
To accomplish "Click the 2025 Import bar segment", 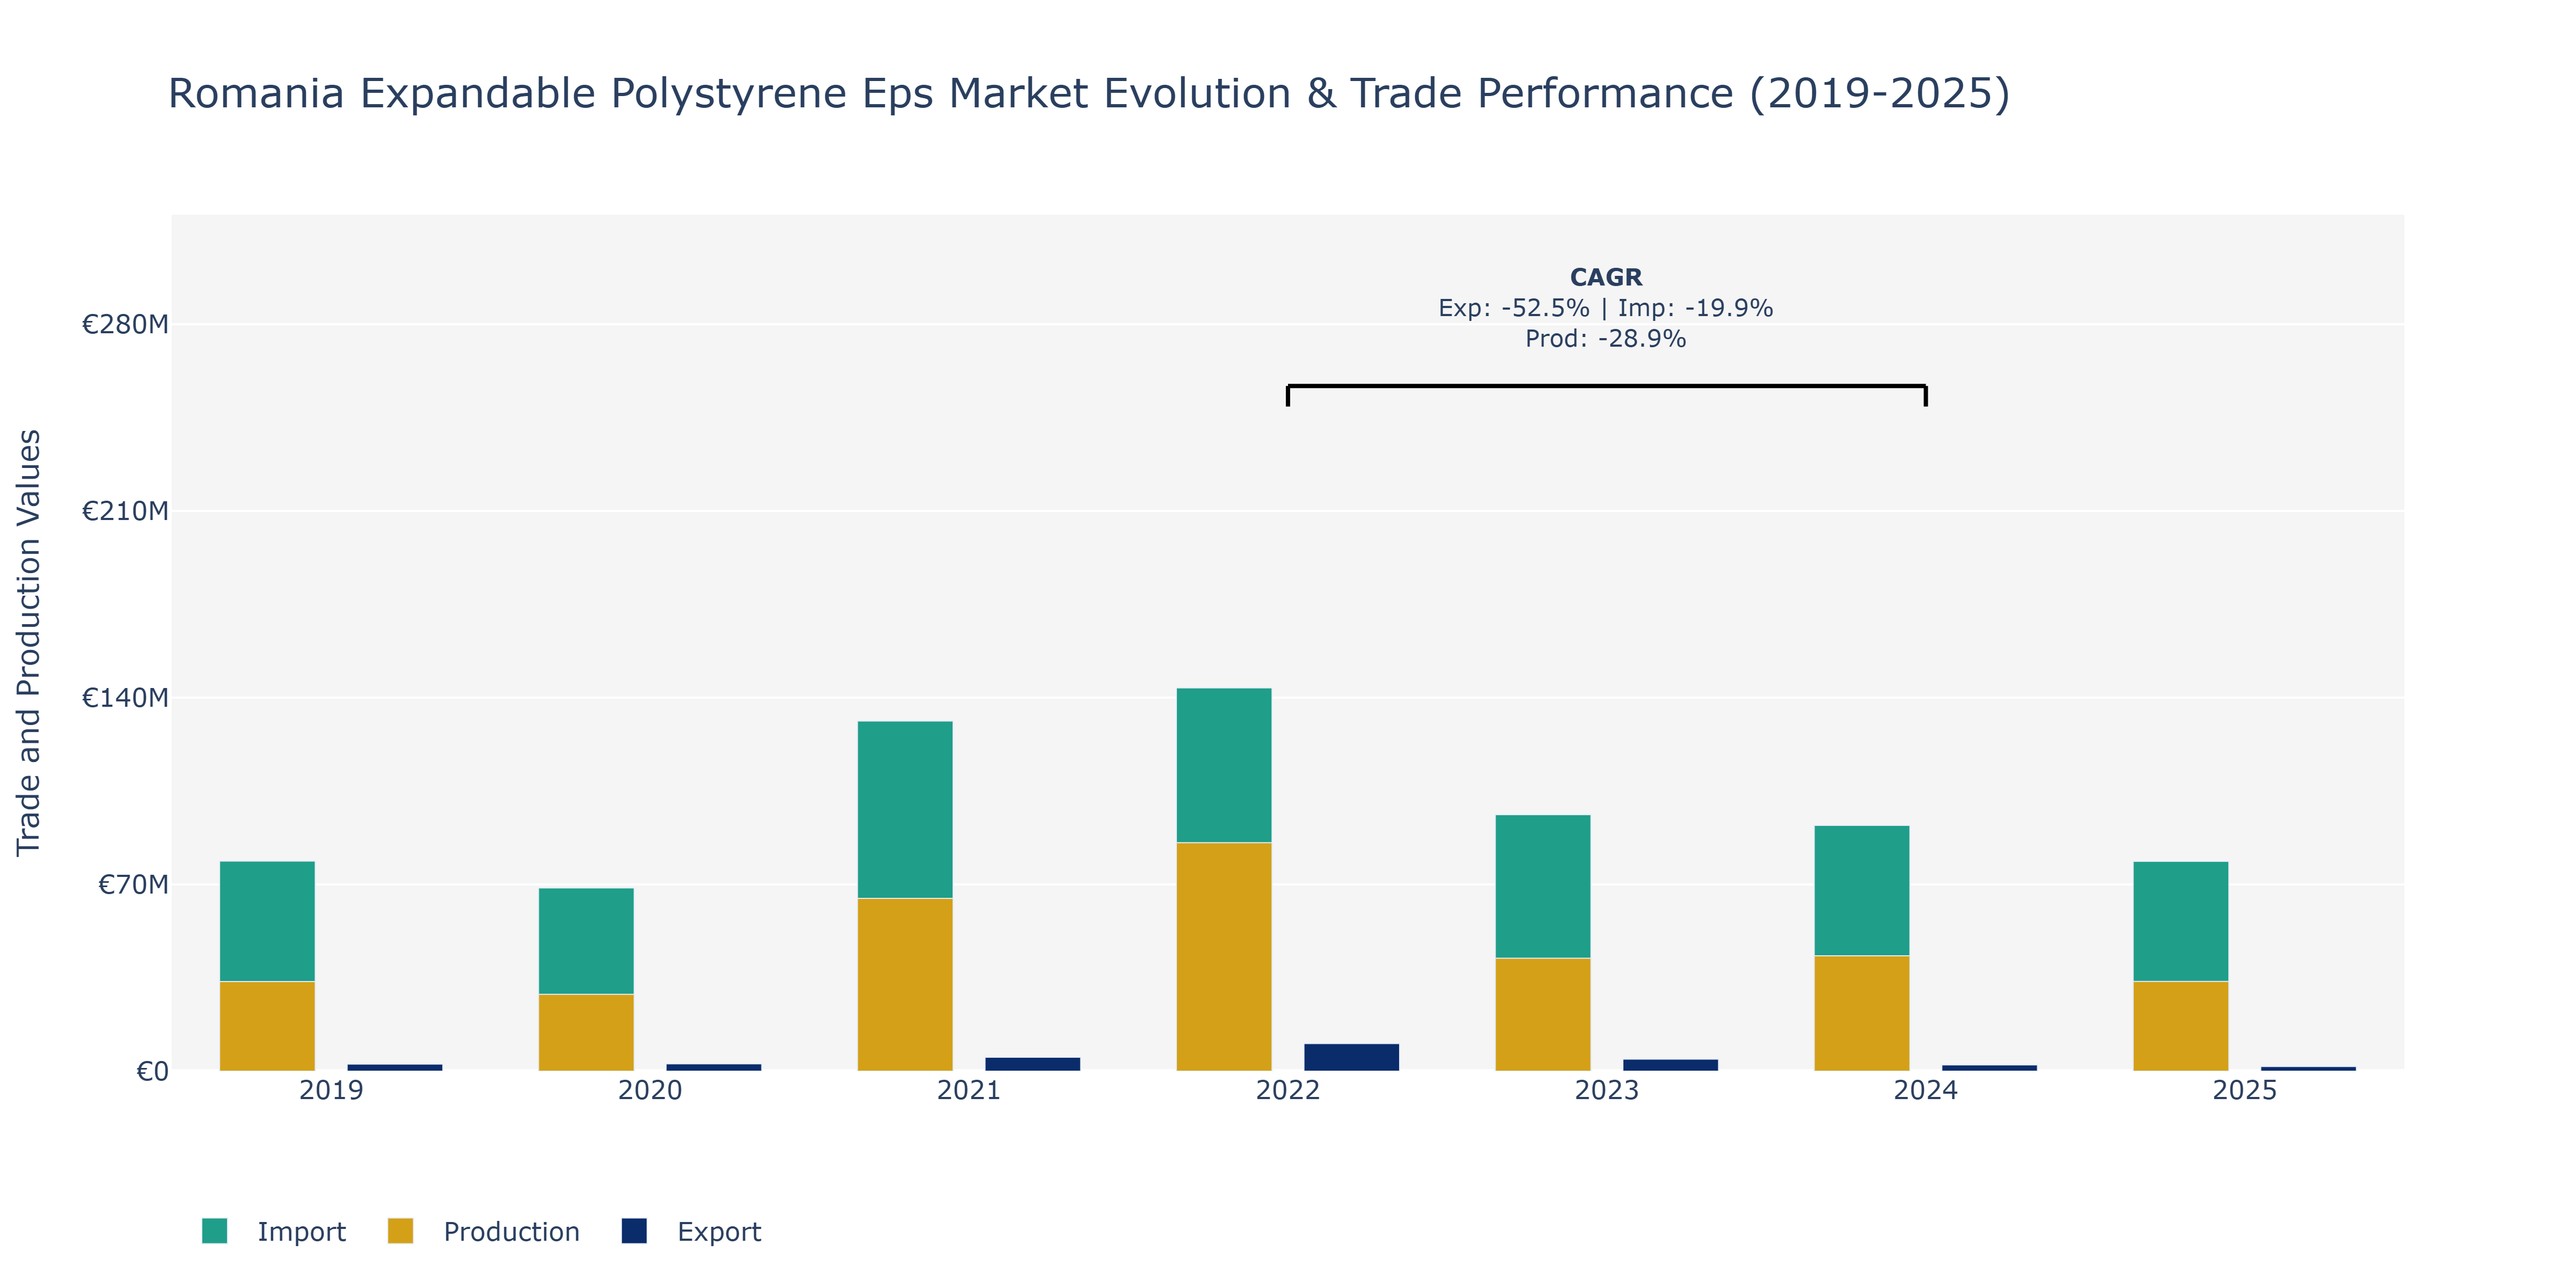I will tap(2181, 921).
